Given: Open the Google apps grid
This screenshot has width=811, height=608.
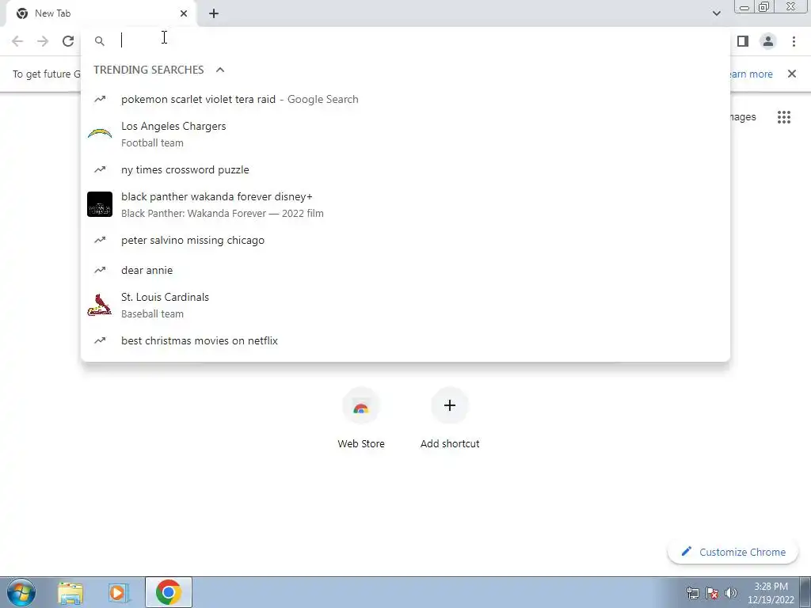Looking at the screenshot, I should 783,117.
